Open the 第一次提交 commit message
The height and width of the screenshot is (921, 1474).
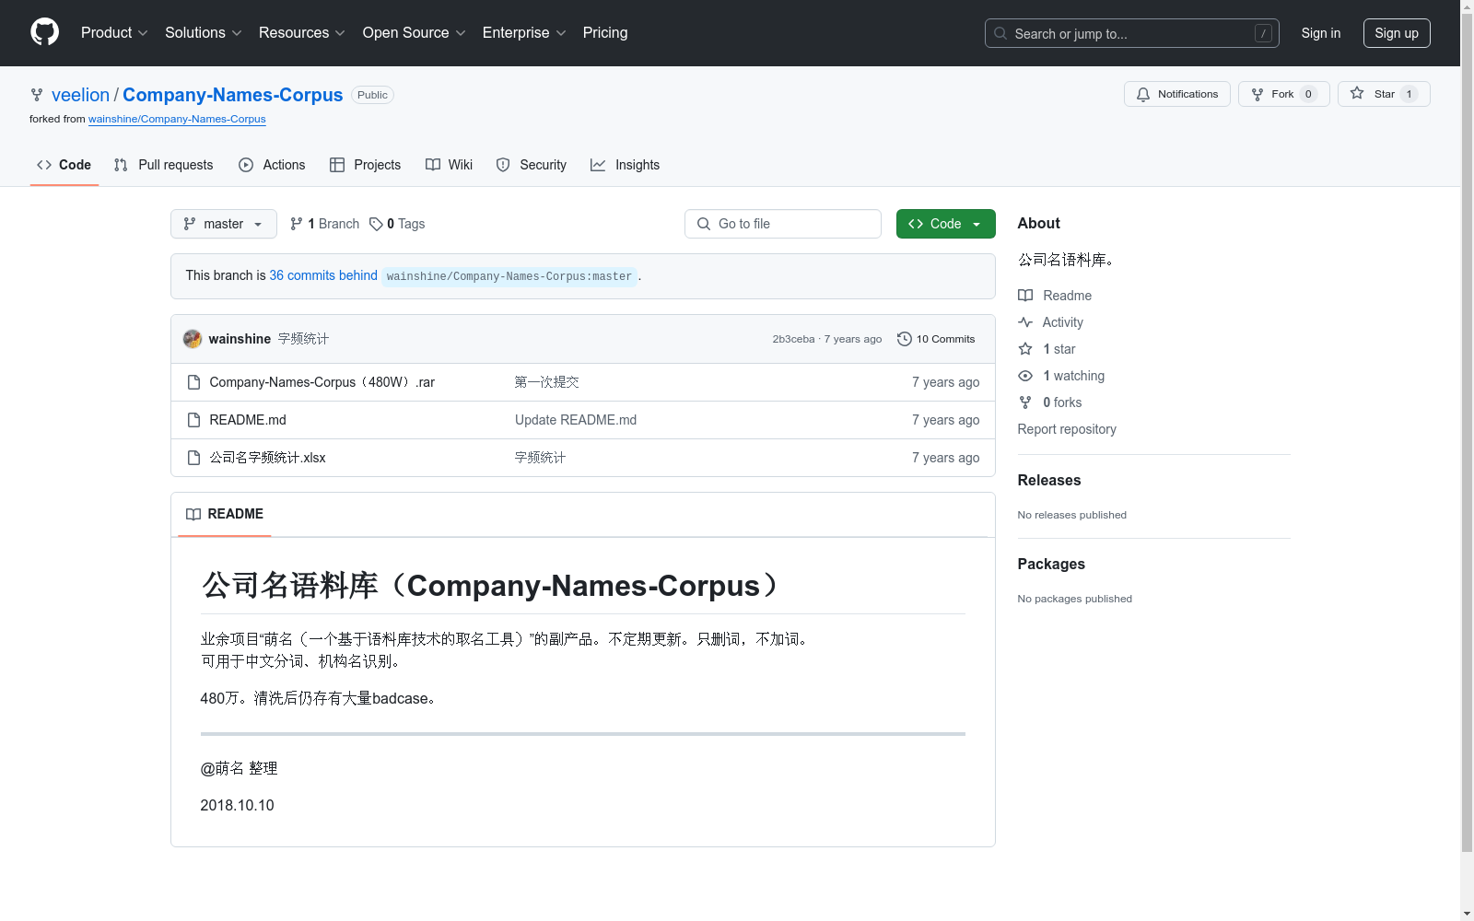546,382
